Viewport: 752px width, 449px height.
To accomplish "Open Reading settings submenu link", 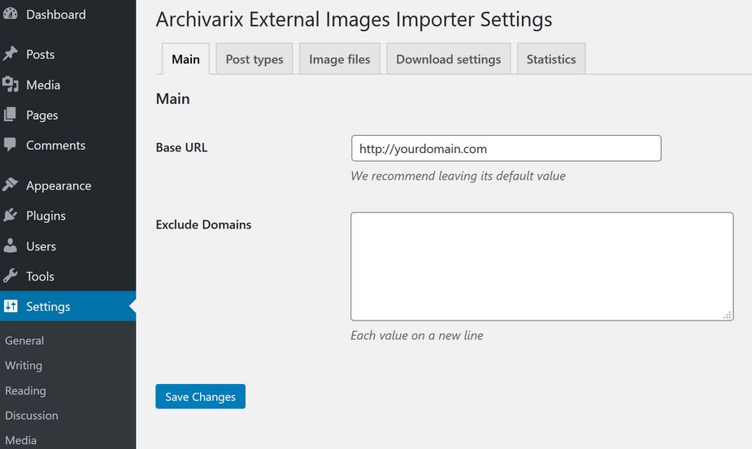I will point(25,390).
